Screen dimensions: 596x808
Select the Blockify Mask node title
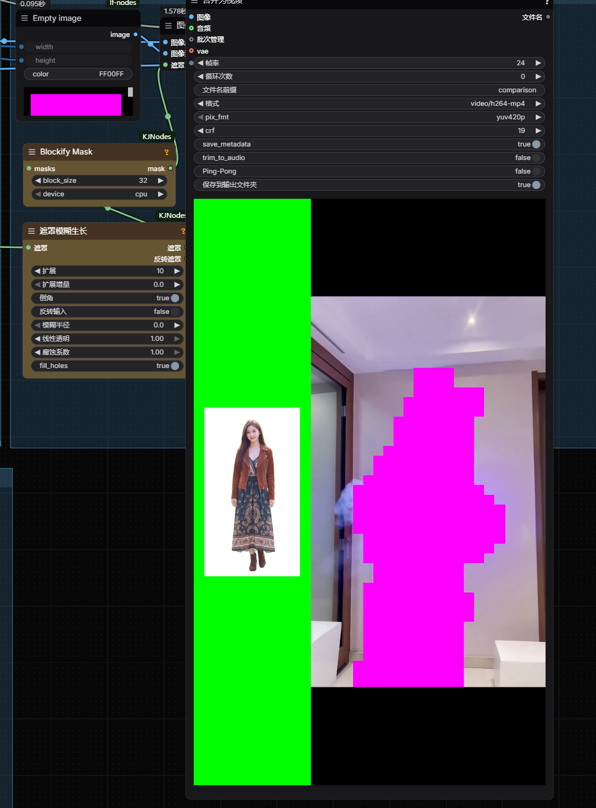click(66, 152)
